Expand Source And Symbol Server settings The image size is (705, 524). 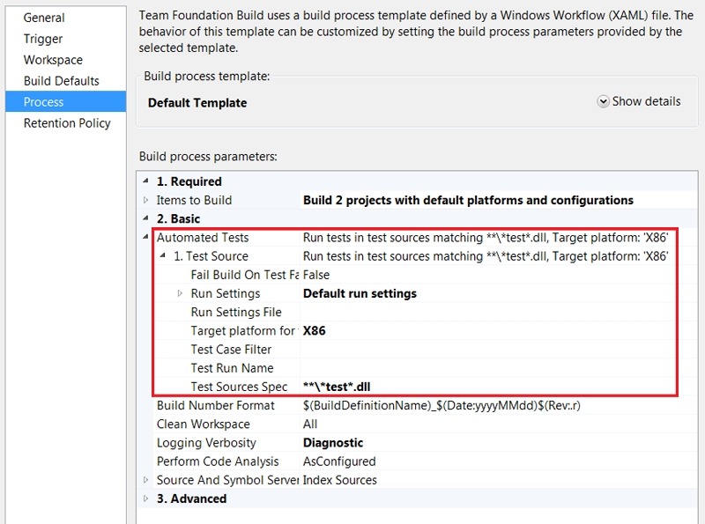click(x=145, y=479)
